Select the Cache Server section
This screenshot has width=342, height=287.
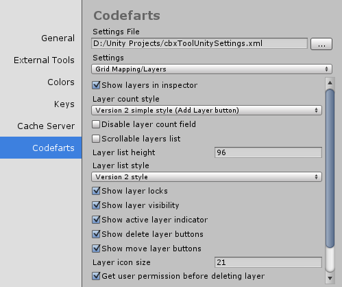pyautogui.click(x=46, y=126)
